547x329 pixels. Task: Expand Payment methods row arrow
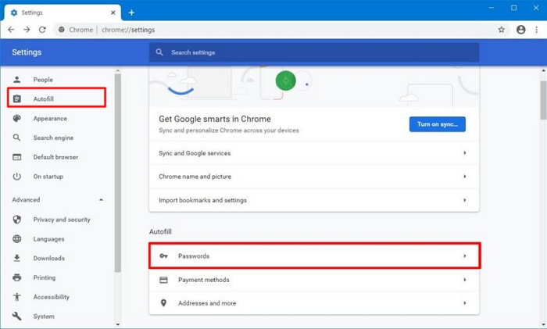click(x=465, y=280)
